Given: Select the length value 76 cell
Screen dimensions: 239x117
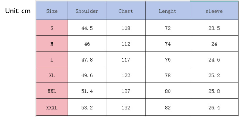Looking at the screenshot, I should [168, 59].
